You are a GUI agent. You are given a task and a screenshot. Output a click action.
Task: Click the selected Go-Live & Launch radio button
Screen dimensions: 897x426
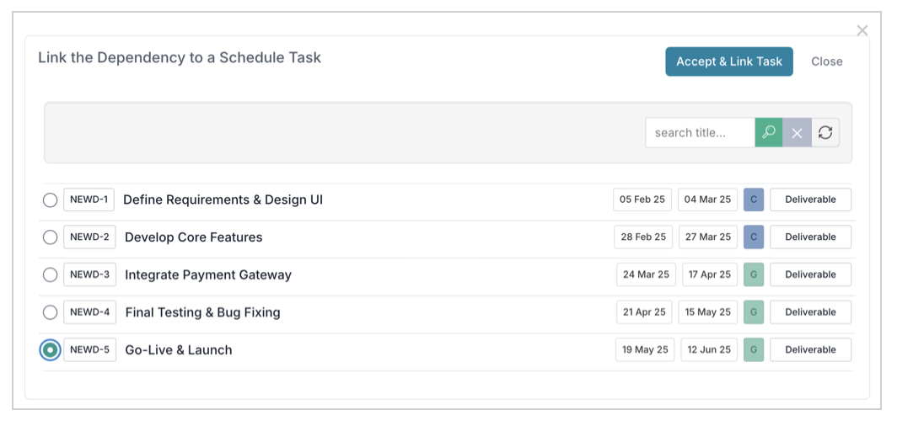point(51,349)
